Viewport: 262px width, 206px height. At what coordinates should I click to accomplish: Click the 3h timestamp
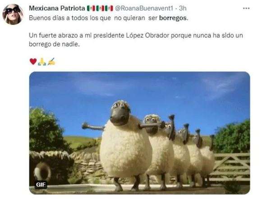tap(183, 8)
